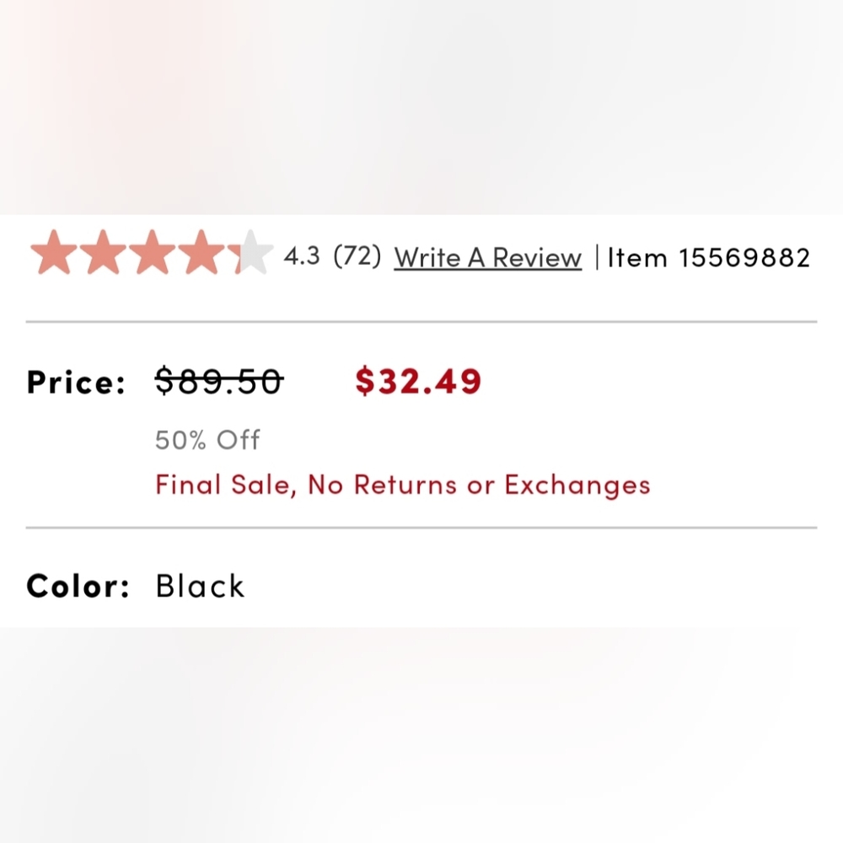The height and width of the screenshot is (843, 843).
Task: Click the second rating star
Action: pos(103,251)
